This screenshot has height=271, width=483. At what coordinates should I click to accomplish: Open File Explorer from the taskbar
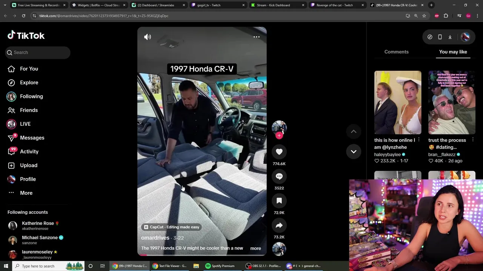tap(196, 266)
